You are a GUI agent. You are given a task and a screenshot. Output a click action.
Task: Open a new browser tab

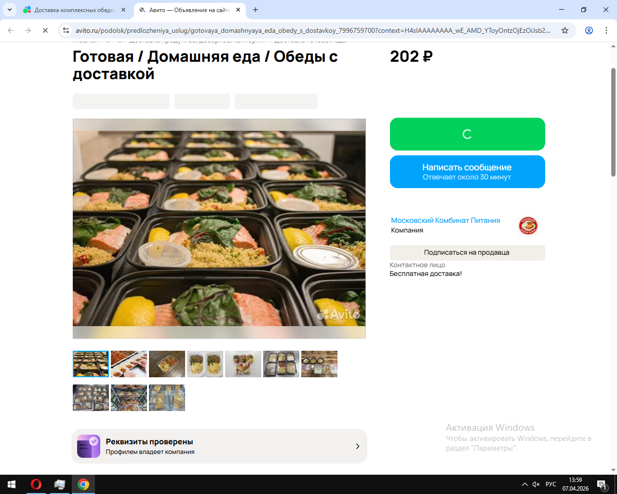tap(255, 10)
